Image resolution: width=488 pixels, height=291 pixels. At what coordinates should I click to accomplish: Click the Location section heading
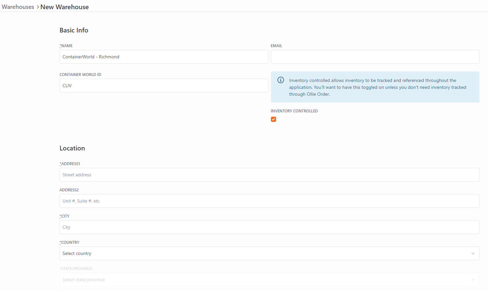pos(72,148)
